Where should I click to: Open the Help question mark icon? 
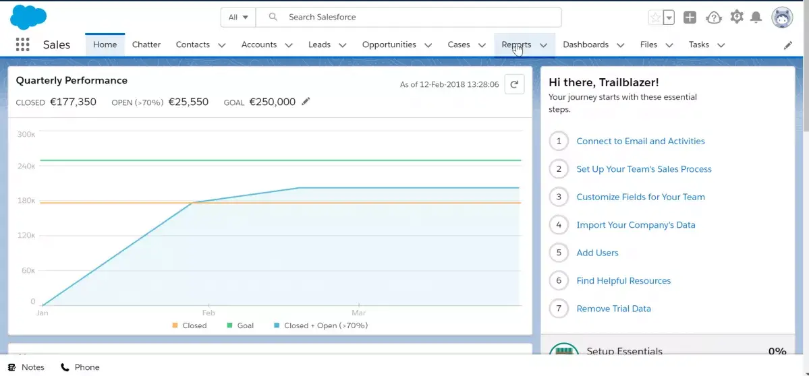(x=714, y=18)
